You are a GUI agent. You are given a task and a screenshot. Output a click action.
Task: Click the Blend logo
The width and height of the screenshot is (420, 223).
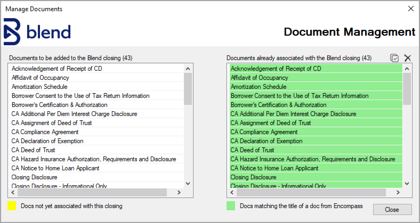coord(37,32)
